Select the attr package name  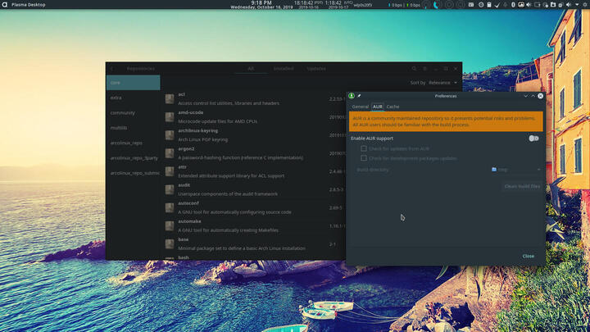click(x=182, y=166)
